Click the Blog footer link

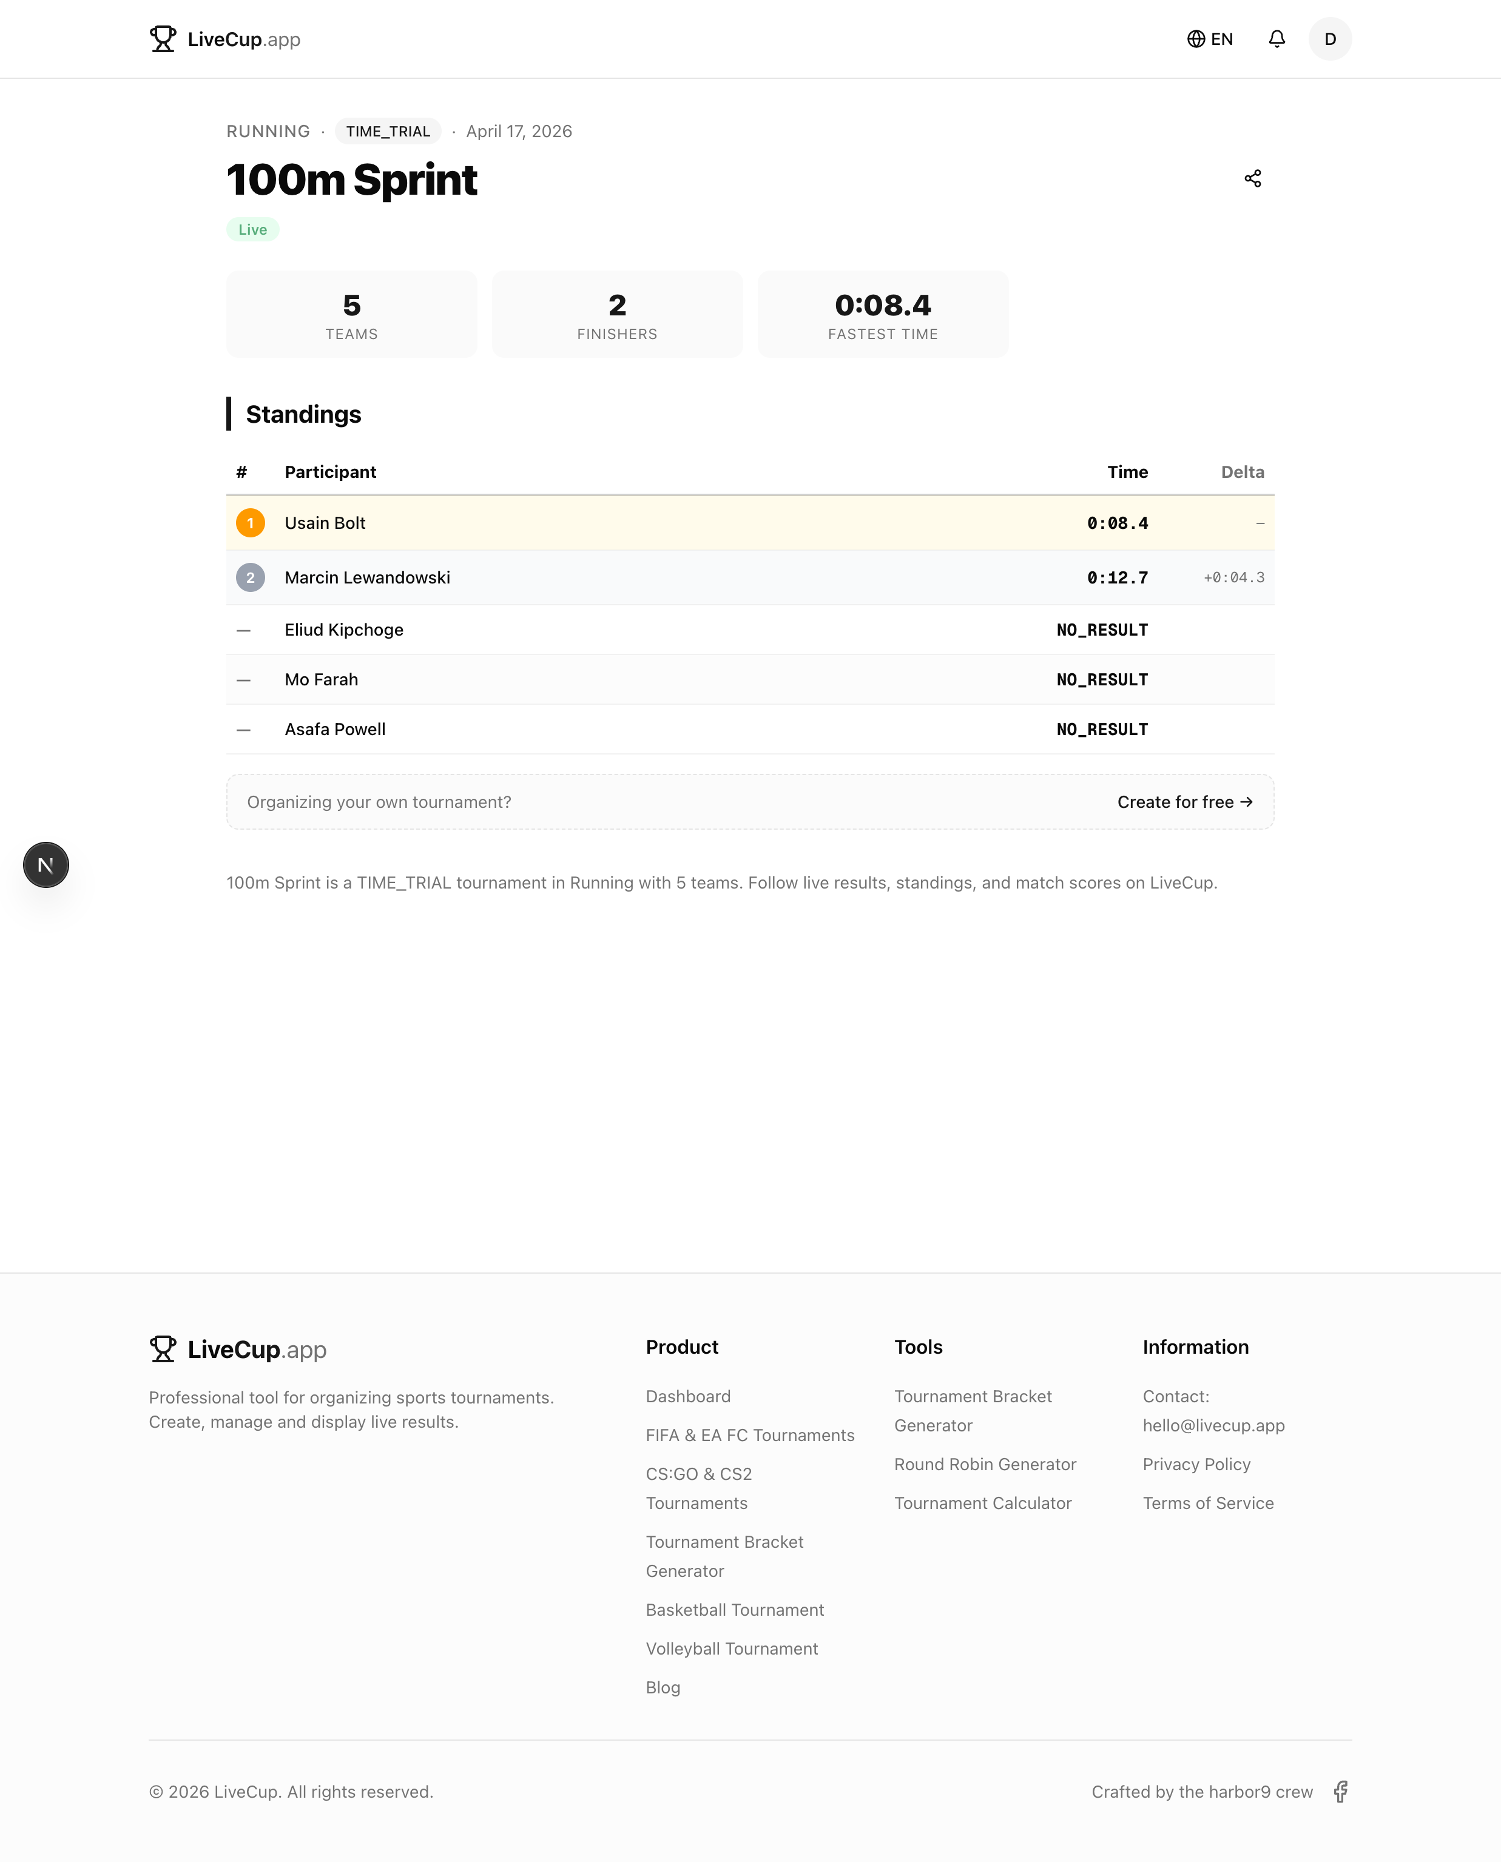point(663,1687)
